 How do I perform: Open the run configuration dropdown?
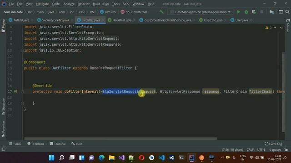tap(200, 12)
